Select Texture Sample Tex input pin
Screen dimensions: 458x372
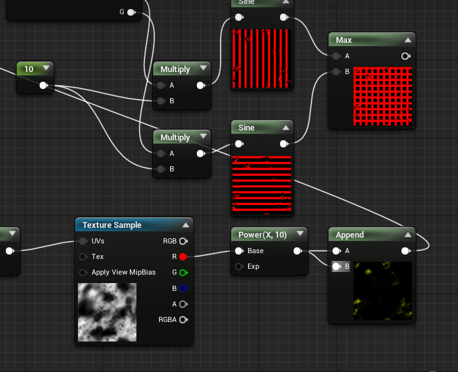83,256
